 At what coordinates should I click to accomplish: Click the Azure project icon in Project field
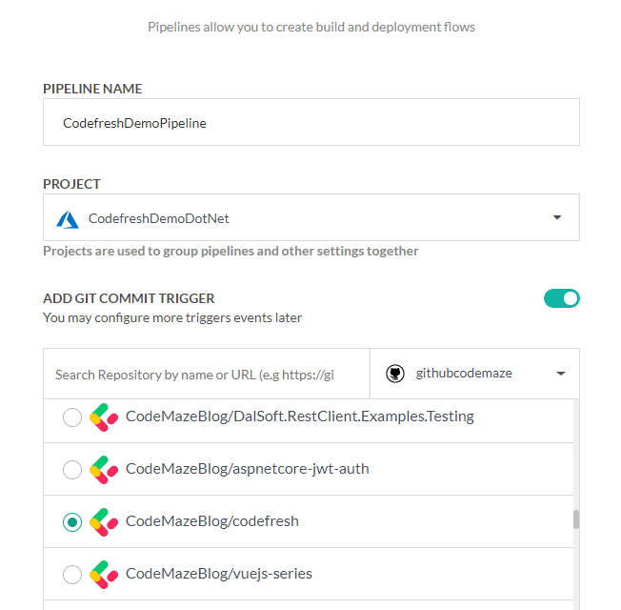(x=68, y=218)
